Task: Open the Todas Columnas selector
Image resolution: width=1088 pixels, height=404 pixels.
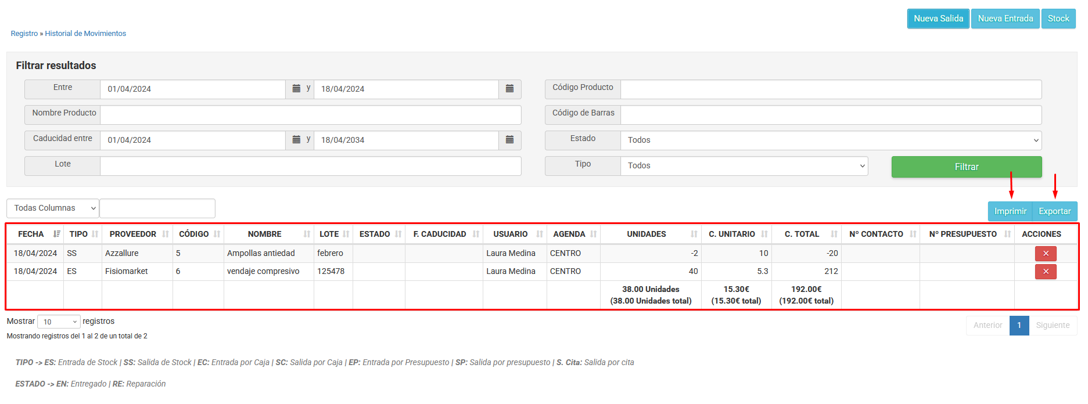Action: coord(53,208)
